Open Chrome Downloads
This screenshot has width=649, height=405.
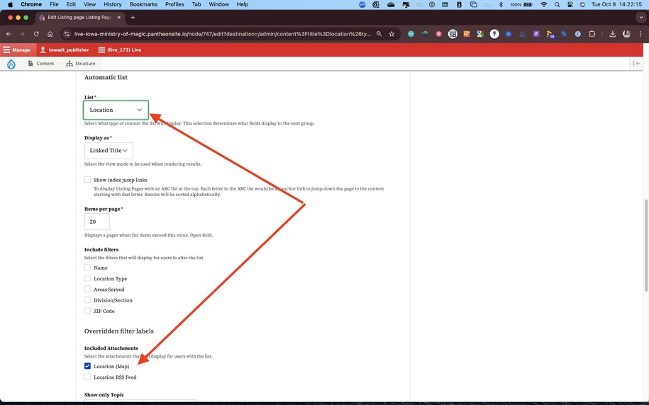(x=613, y=34)
